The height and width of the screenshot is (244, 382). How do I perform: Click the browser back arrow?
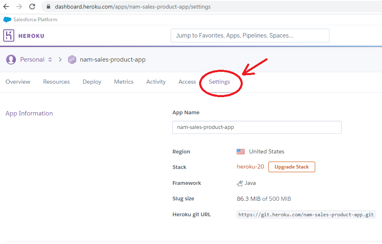pyautogui.click(x=6, y=7)
